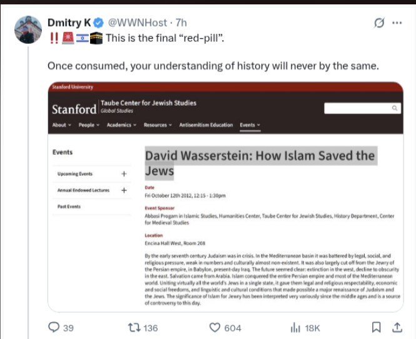Expand Annual Endowed Lectures section
The image size is (416, 339).
tap(123, 190)
